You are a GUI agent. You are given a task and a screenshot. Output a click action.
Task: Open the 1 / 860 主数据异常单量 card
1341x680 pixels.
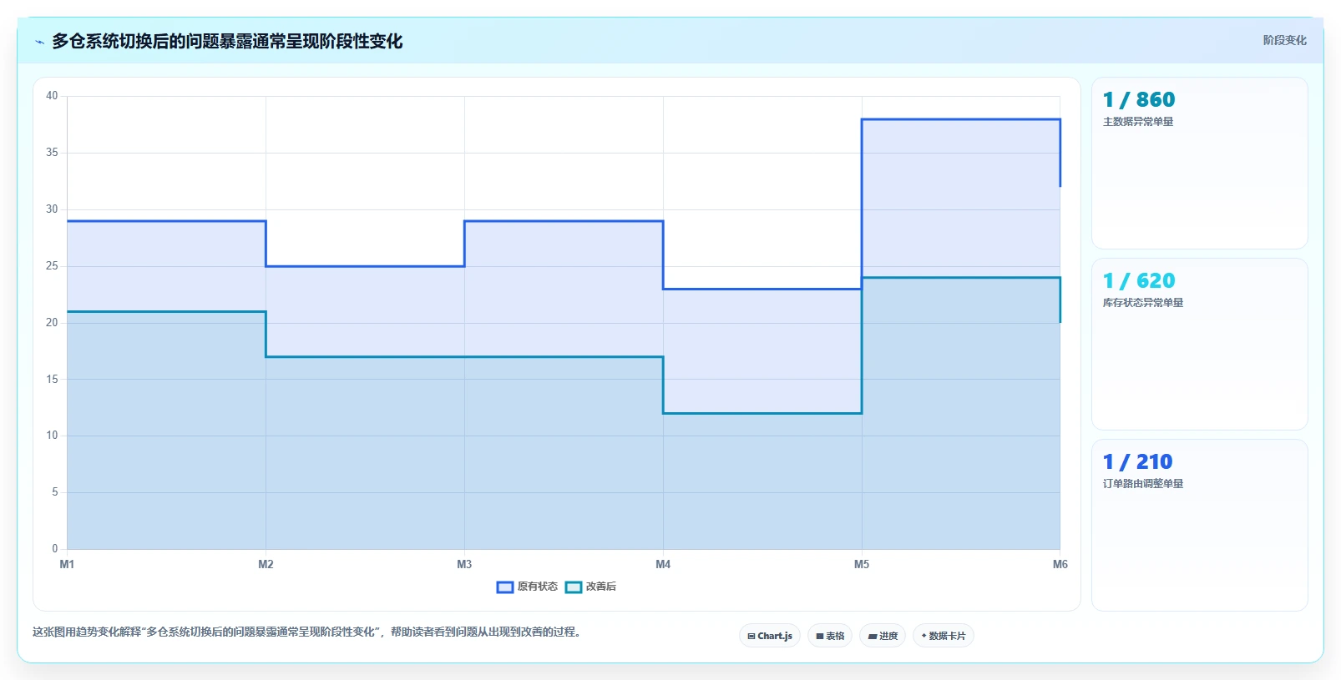click(x=1200, y=163)
